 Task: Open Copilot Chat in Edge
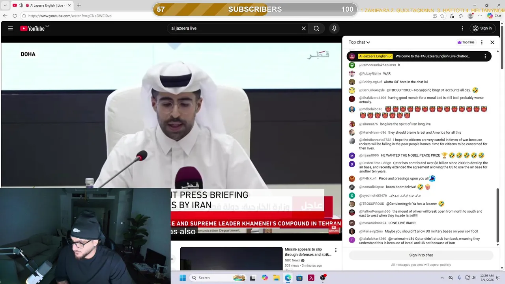tap(494, 16)
